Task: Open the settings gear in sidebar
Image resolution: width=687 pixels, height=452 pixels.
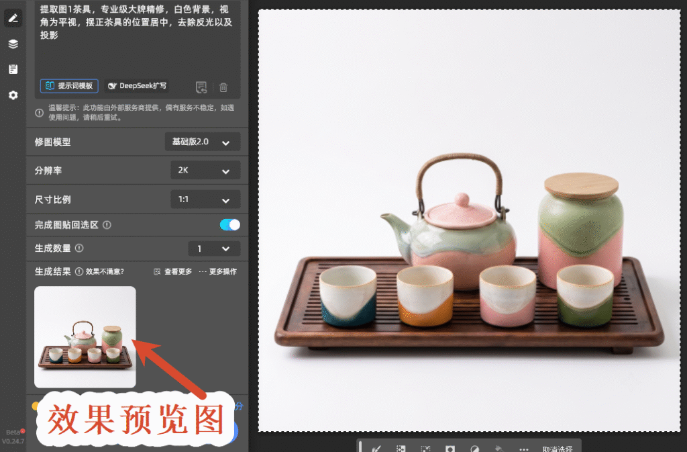Action: [x=13, y=95]
